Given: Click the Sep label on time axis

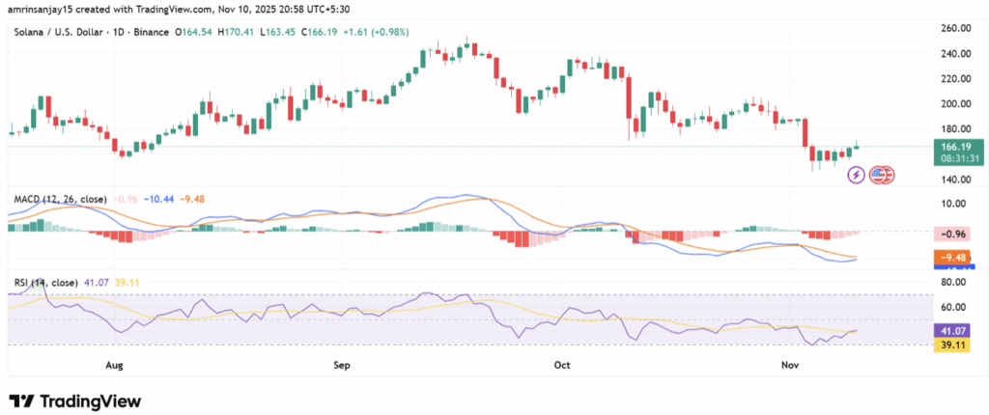Looking at the screenshot, I should pyautogui.click(x=341, y=366).
